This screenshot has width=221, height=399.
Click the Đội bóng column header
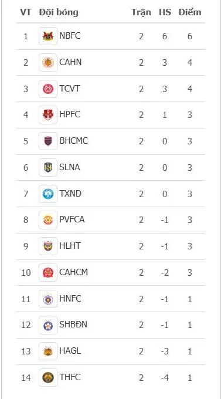tap(59, 13)
